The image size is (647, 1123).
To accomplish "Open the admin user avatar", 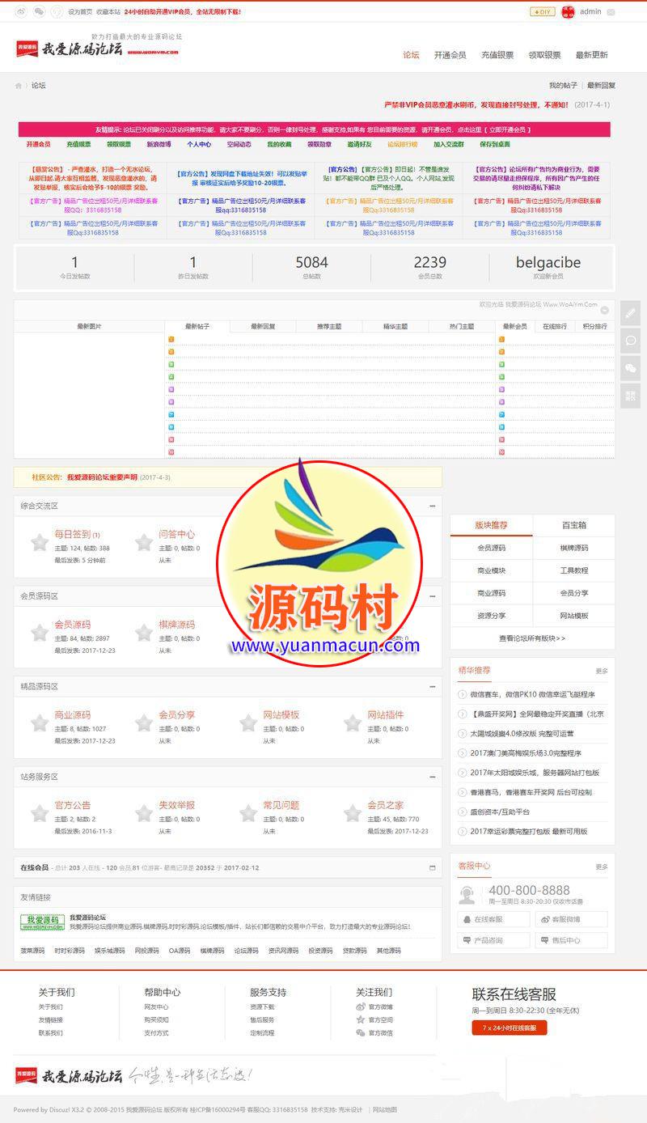I will coord(568,12).
